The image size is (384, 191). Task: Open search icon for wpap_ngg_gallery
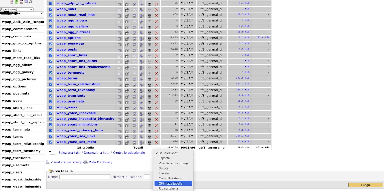134,27
